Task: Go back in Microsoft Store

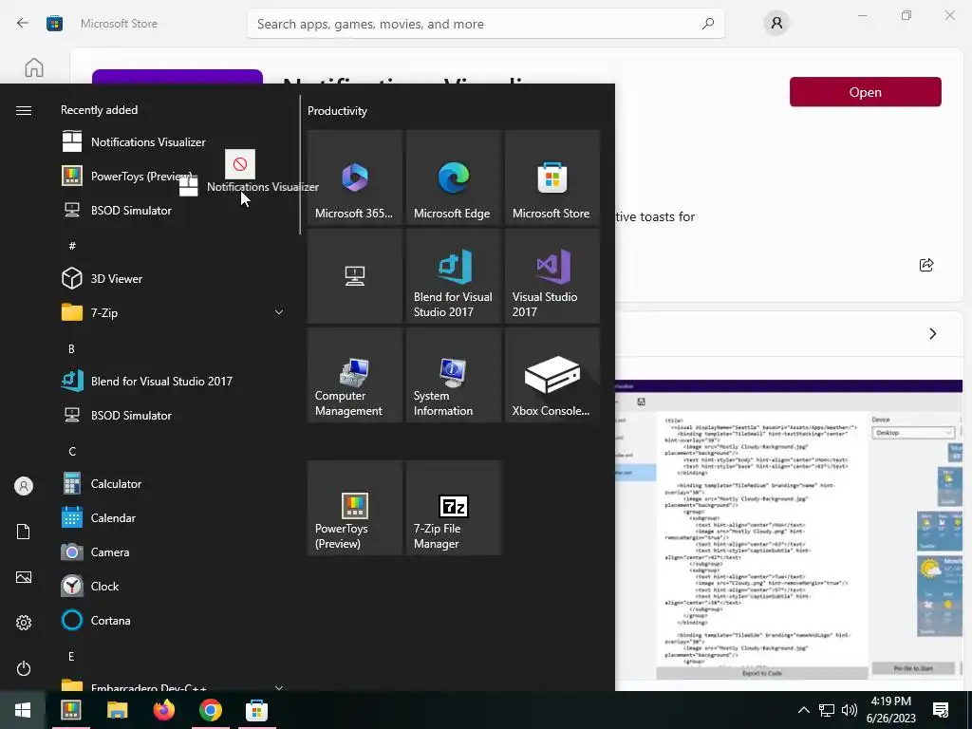Action: tap(23, 23)
